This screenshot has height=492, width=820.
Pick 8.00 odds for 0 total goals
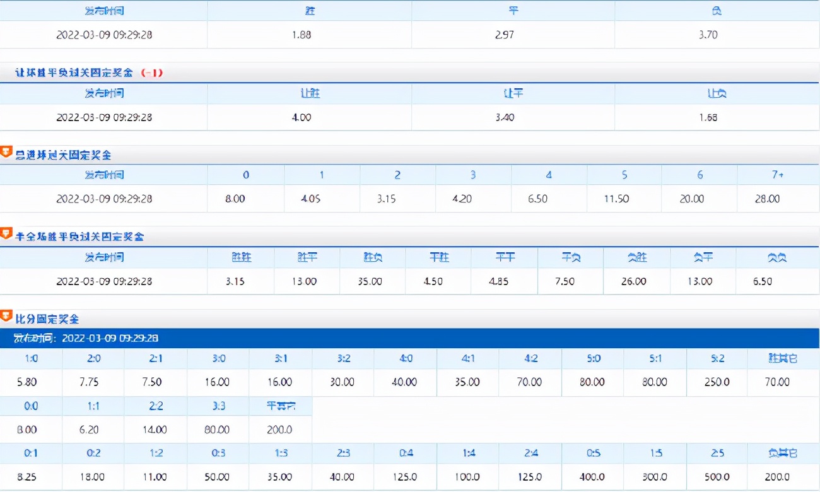235,199
